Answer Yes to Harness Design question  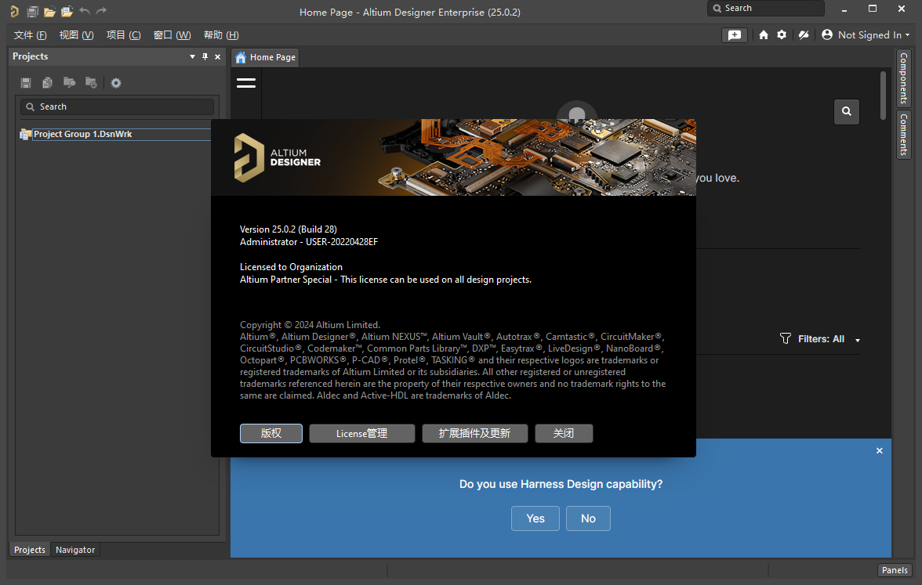(535, 518)
